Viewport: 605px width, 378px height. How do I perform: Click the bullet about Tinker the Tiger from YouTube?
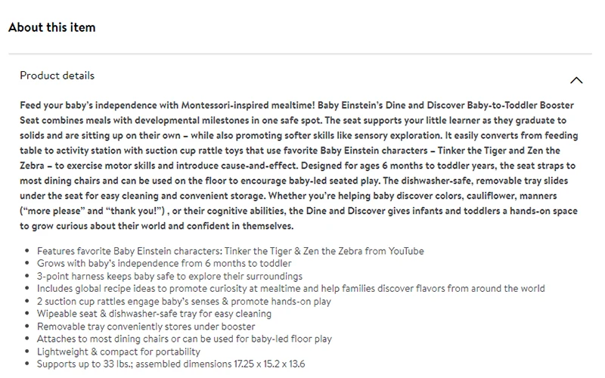(x=231, y=251)
